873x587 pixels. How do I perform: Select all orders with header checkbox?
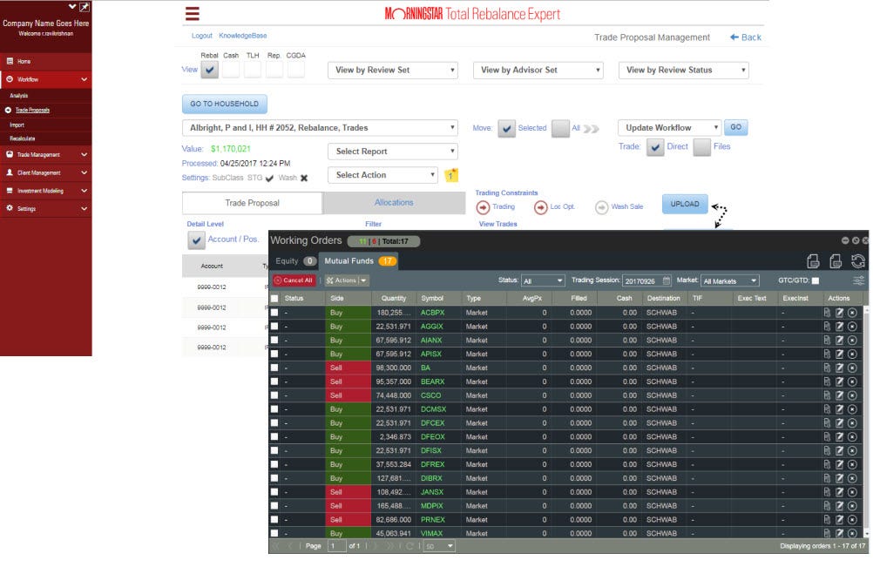click(x=274, y=299)
